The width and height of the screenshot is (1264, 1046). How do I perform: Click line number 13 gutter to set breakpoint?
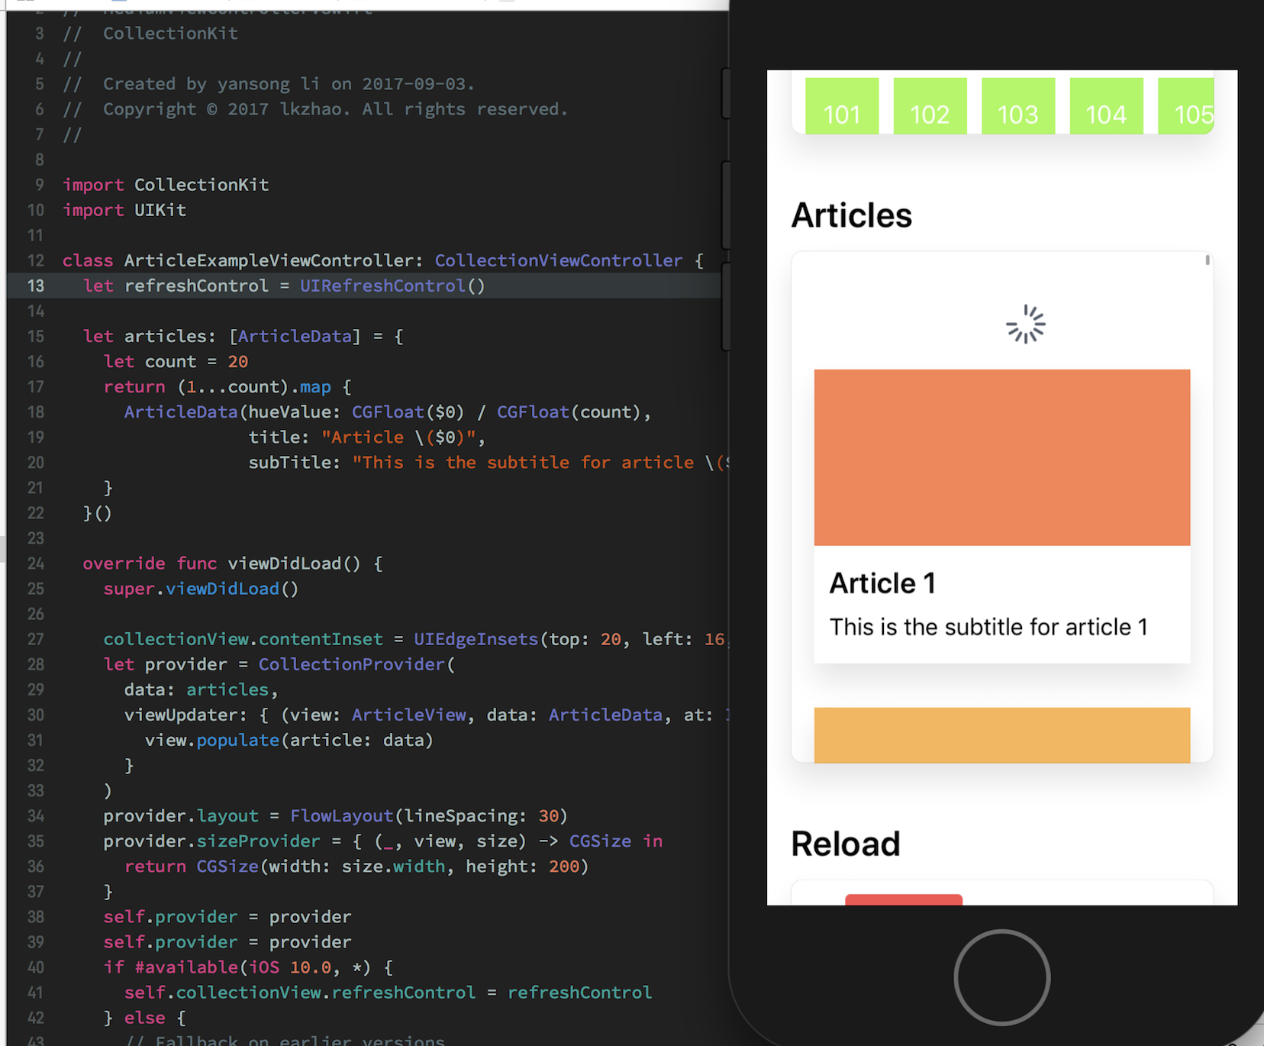[x=35, y=286]
